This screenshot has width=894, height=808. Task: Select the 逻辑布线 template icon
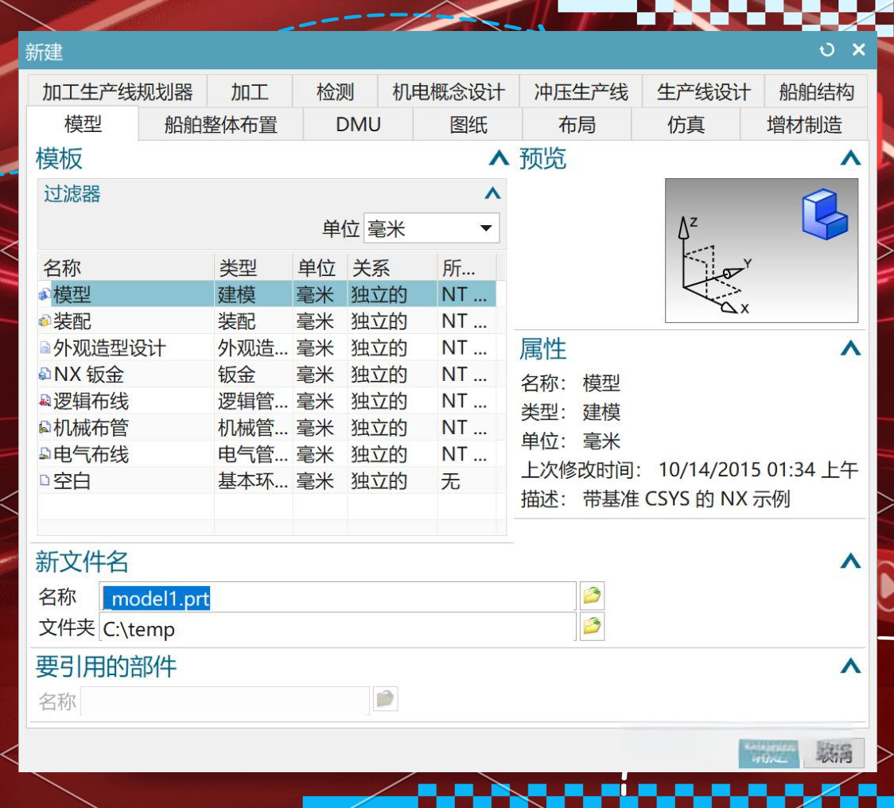pyautogui.click(x=45, y=401)
